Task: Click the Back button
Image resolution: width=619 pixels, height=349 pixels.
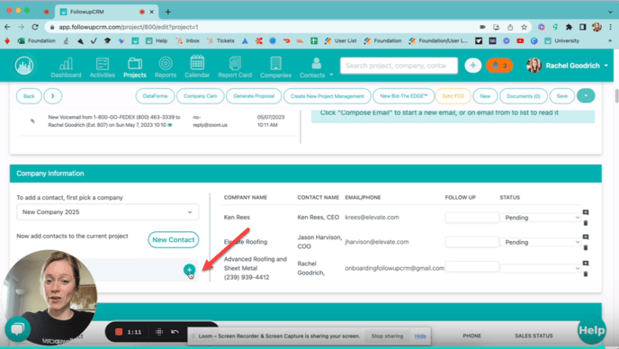Action: [x=29, y=96]
